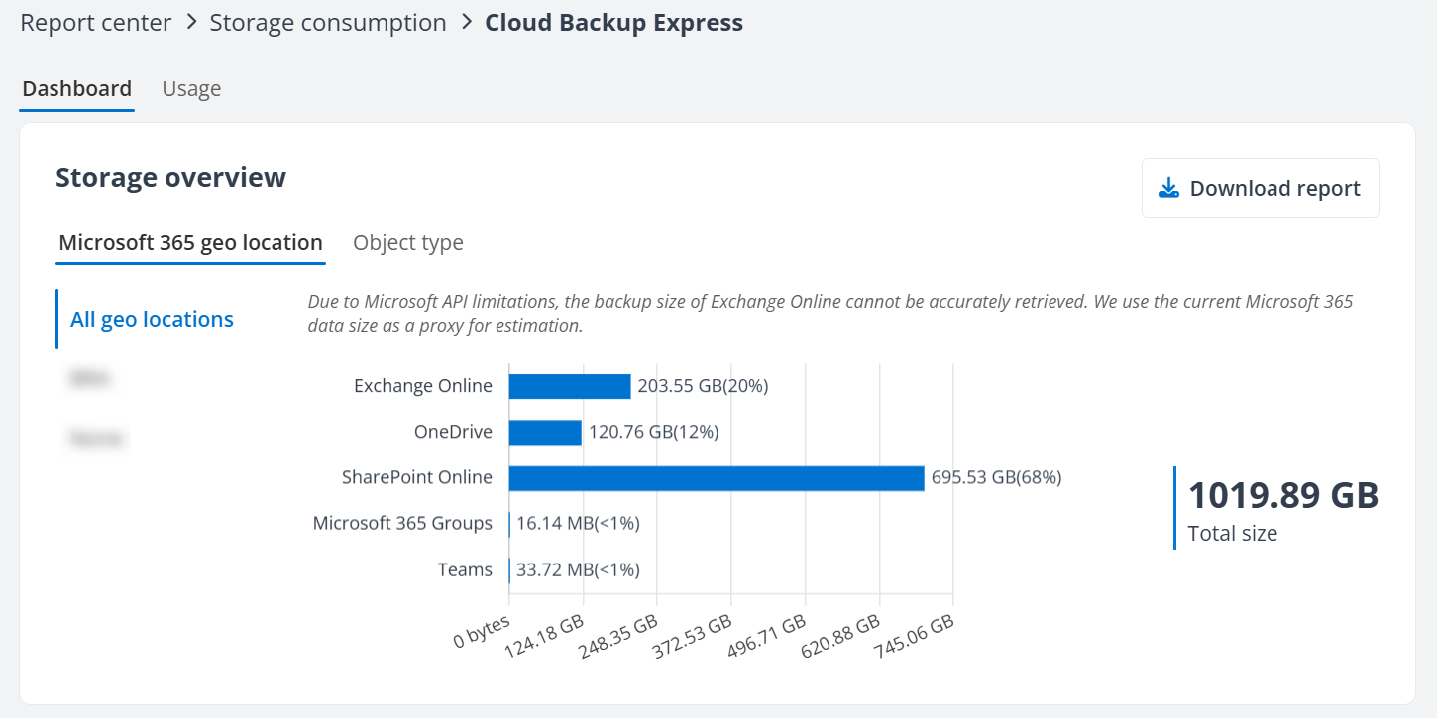Open Storage consumption from the breadcrumb
The width and height of the screenshot is (1437, 718).
[328, 22]
